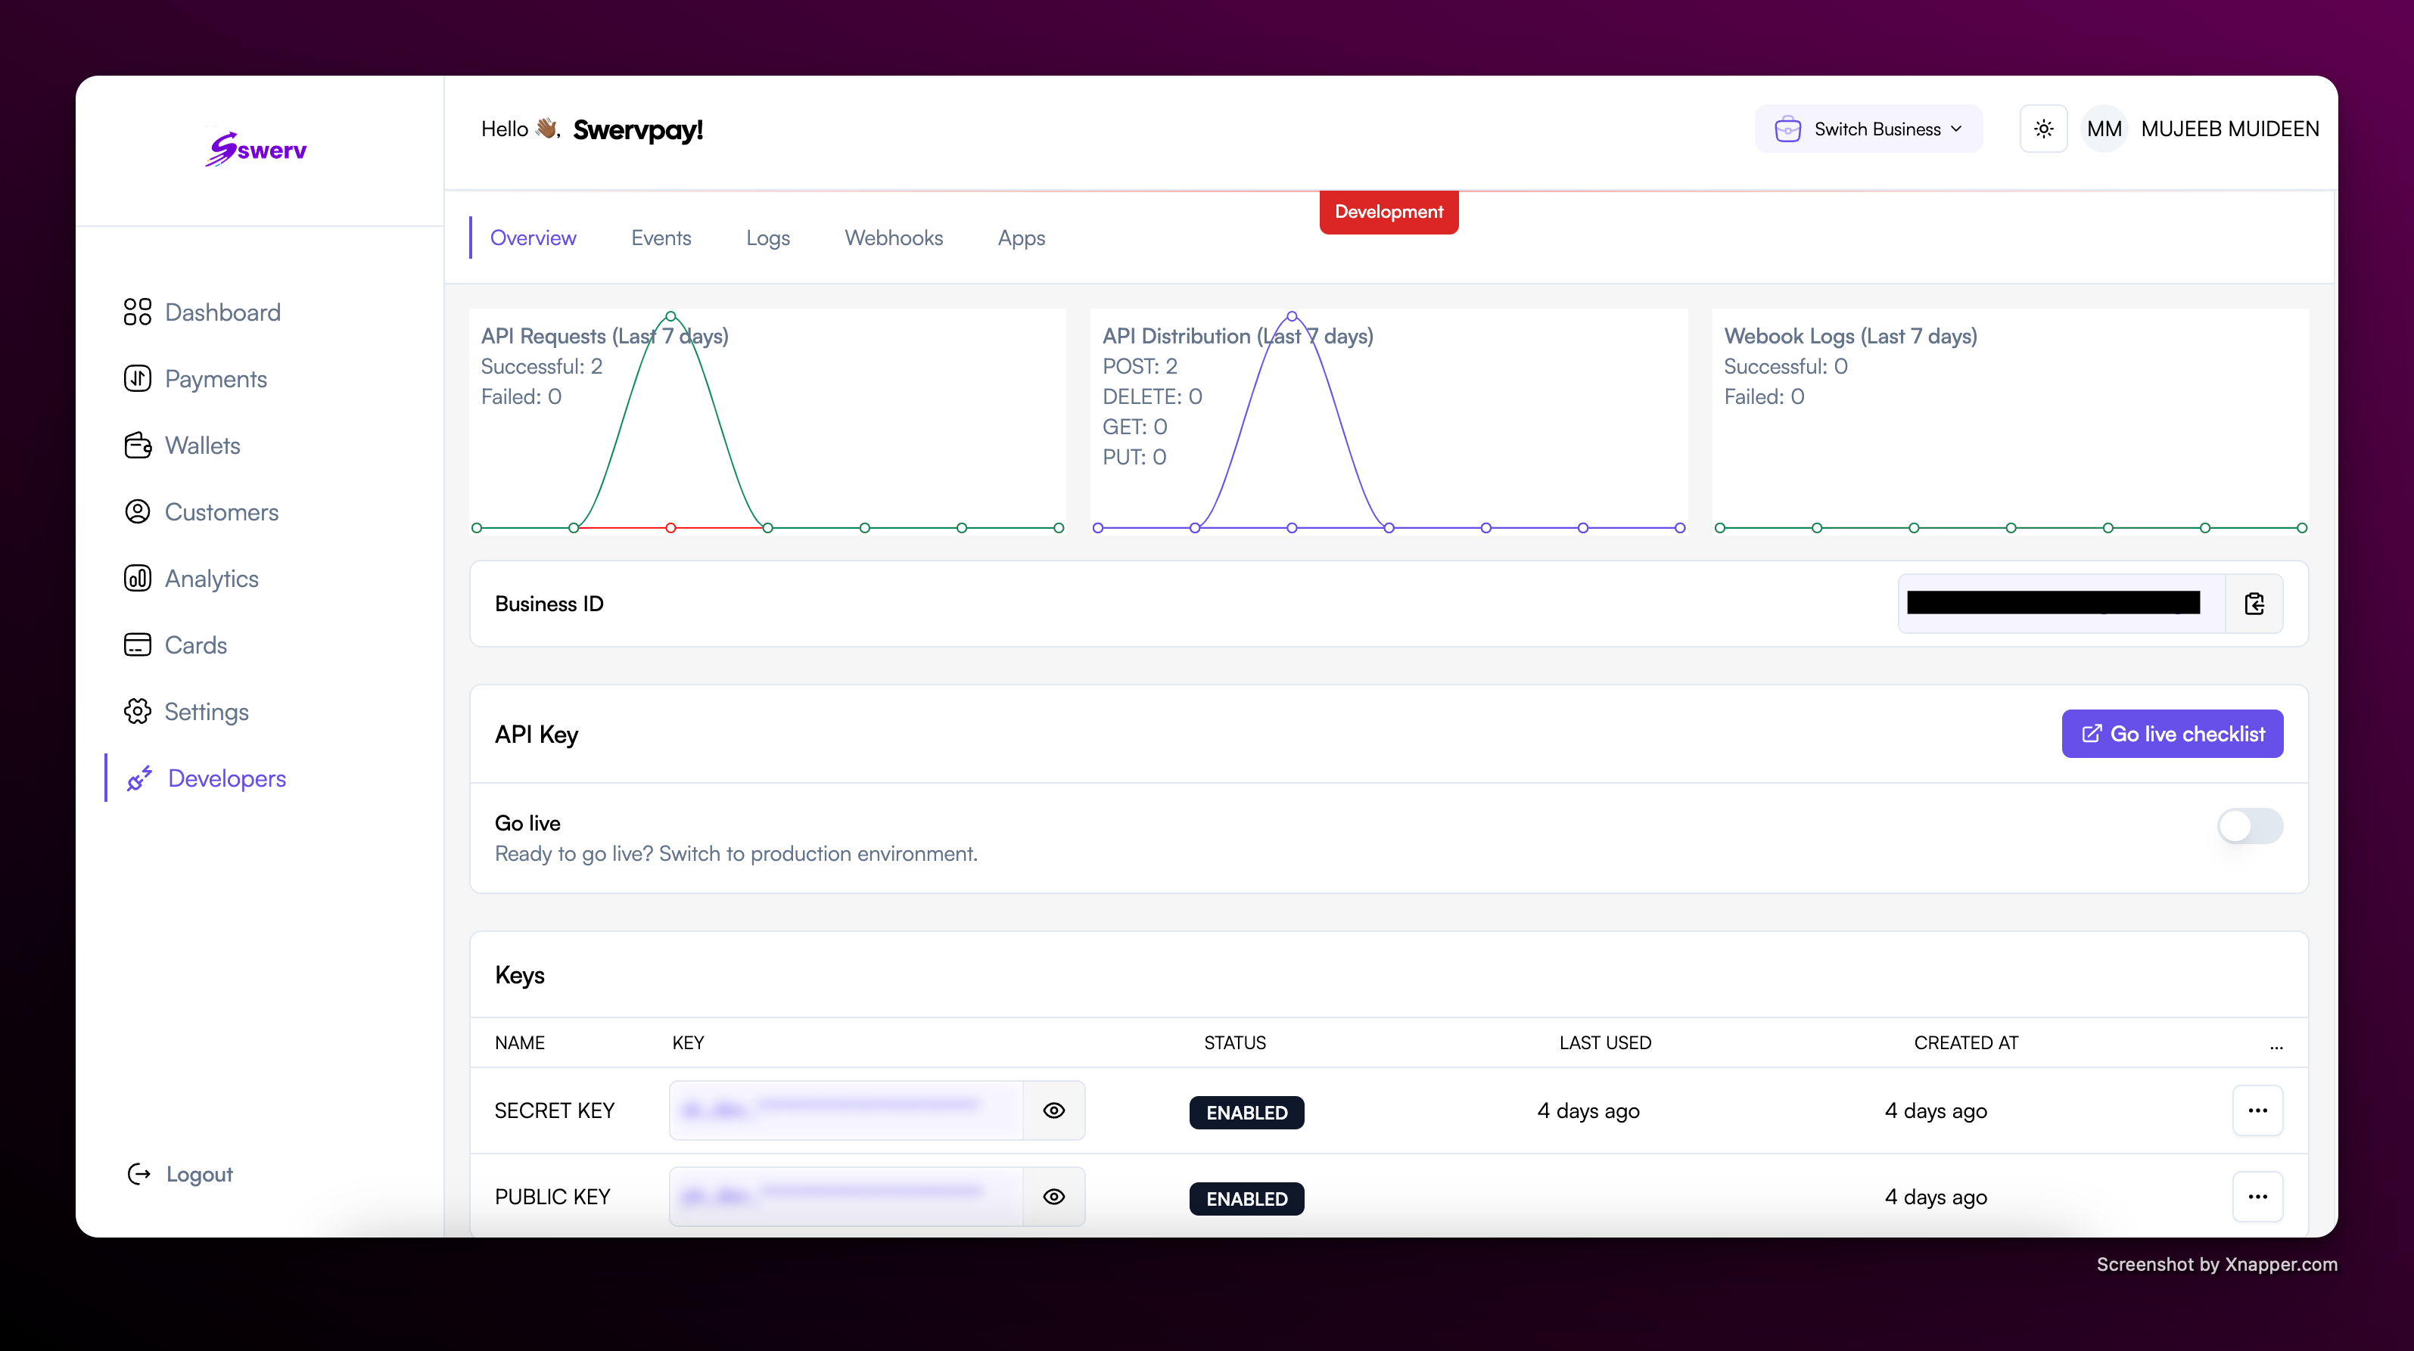2414x1351 pixels.
Task: Open the Switch Business dropdown
Action: point(1868,129)
